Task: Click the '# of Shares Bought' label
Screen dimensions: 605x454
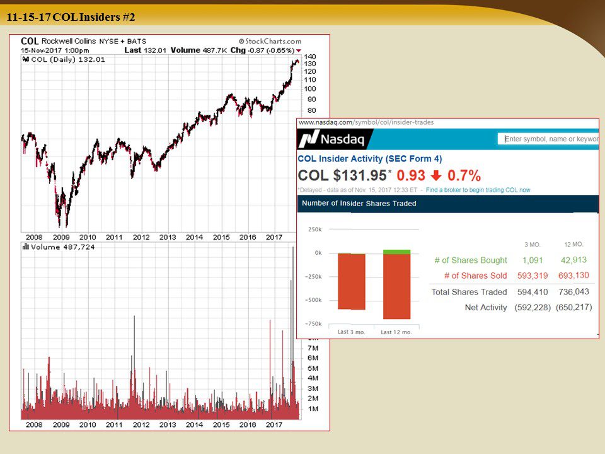Action: [471, 260]
